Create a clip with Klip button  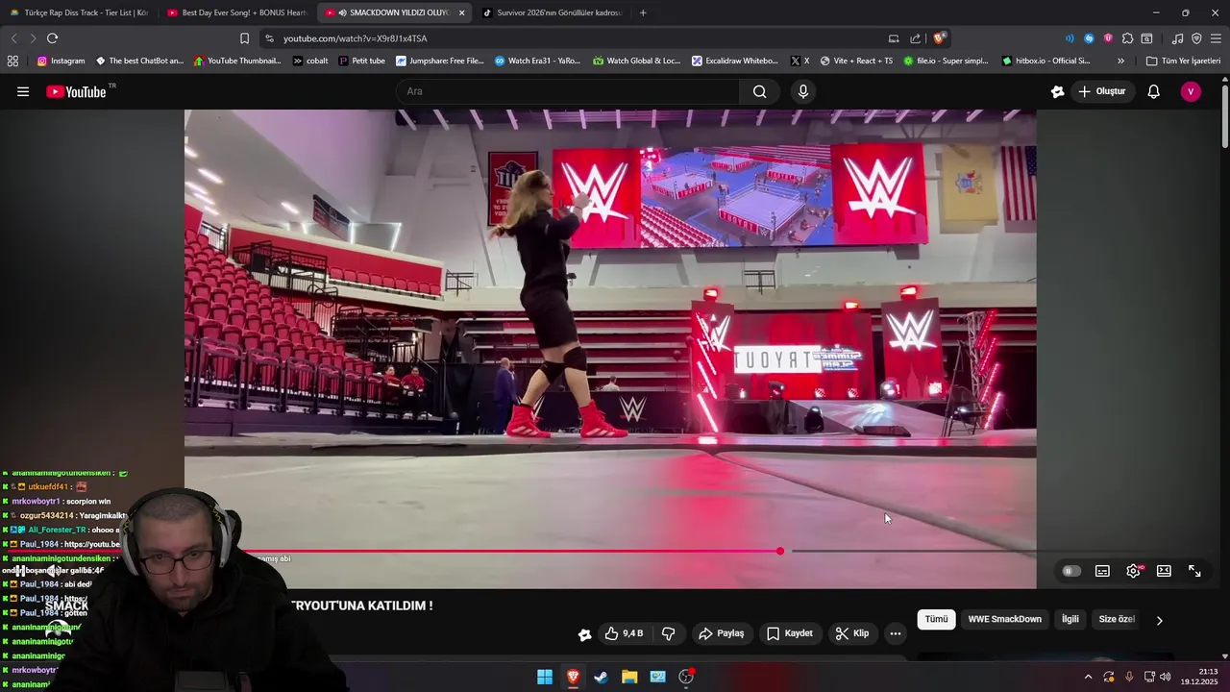point(851,633)
